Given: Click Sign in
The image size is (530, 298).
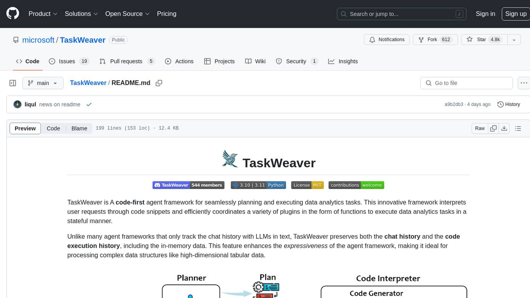Looking at the screenshot, I should click(x=485, y=14).
